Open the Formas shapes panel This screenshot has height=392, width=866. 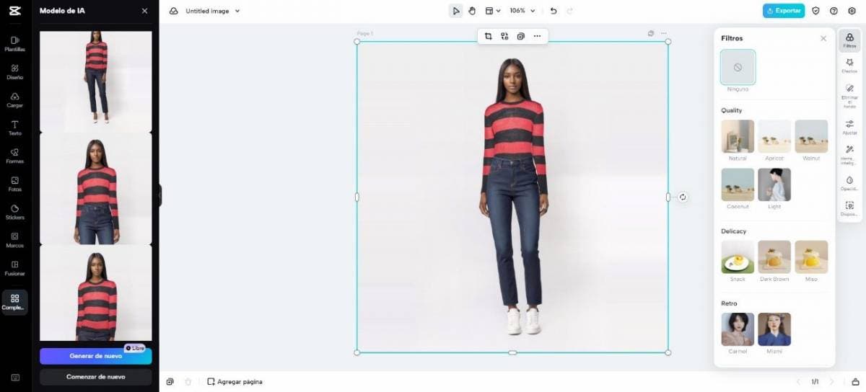pyautogui.click(x=14, y=156)
